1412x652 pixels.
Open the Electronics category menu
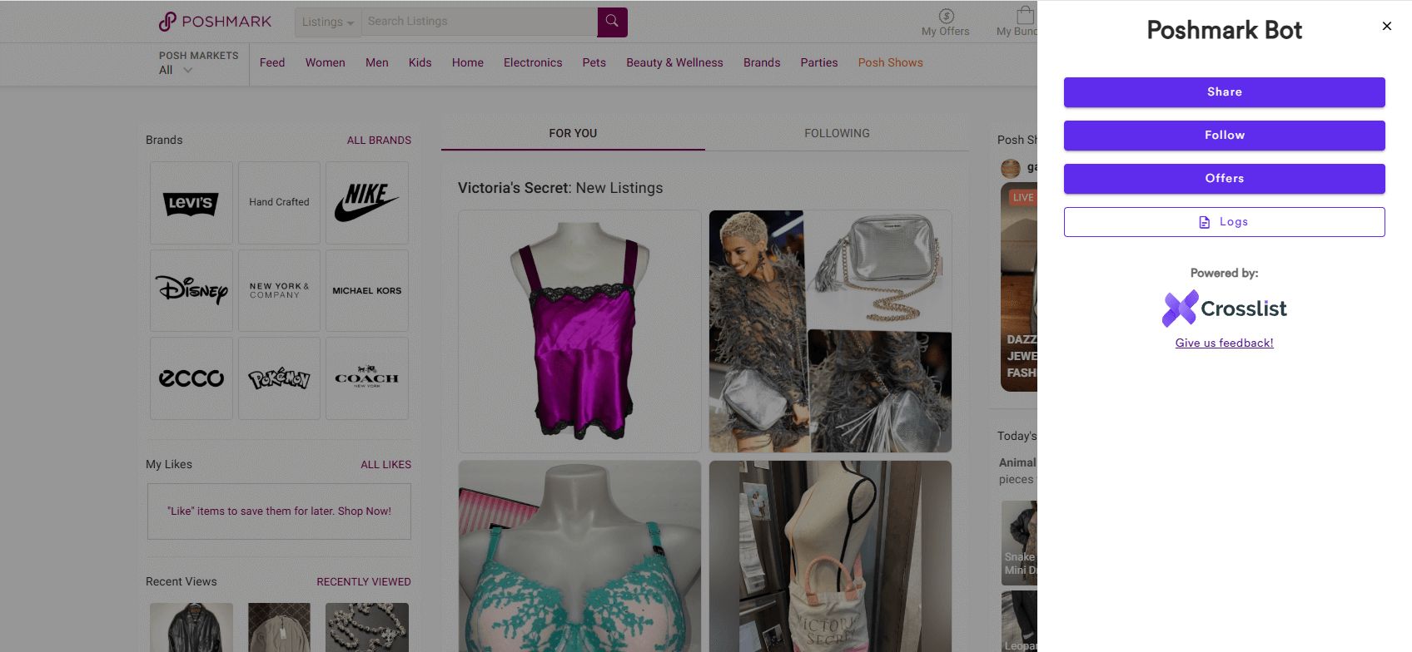533,63
